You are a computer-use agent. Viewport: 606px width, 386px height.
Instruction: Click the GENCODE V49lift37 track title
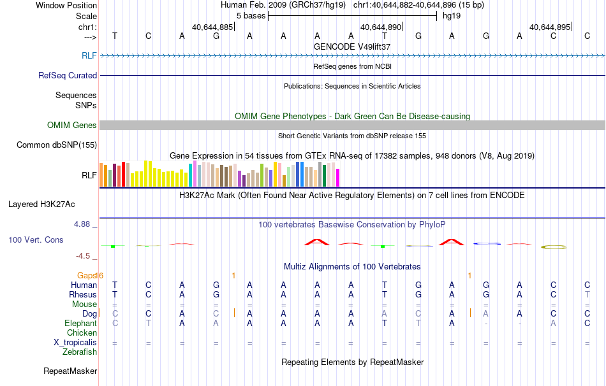352,46
